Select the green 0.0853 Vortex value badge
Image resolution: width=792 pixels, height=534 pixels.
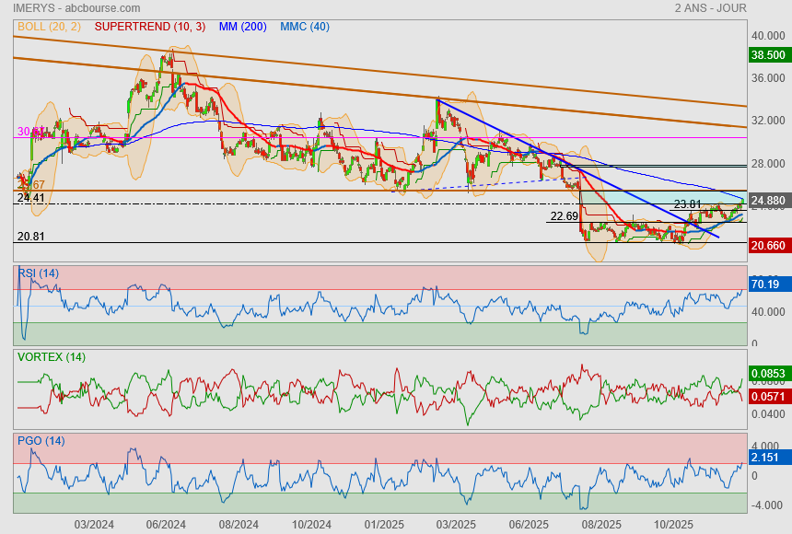pos(768,374)
